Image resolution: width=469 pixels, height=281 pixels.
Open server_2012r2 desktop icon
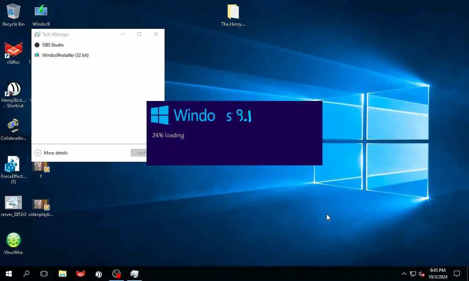coord(14,206)
